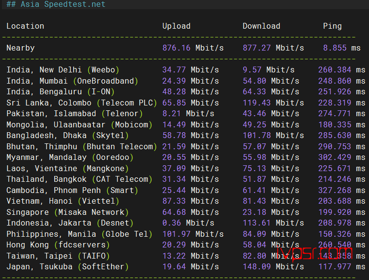Click 'India, Mumbai (OneBroadband)' row label
The width and height of the screenshot is (369, 280).
(x=72, y=81)
